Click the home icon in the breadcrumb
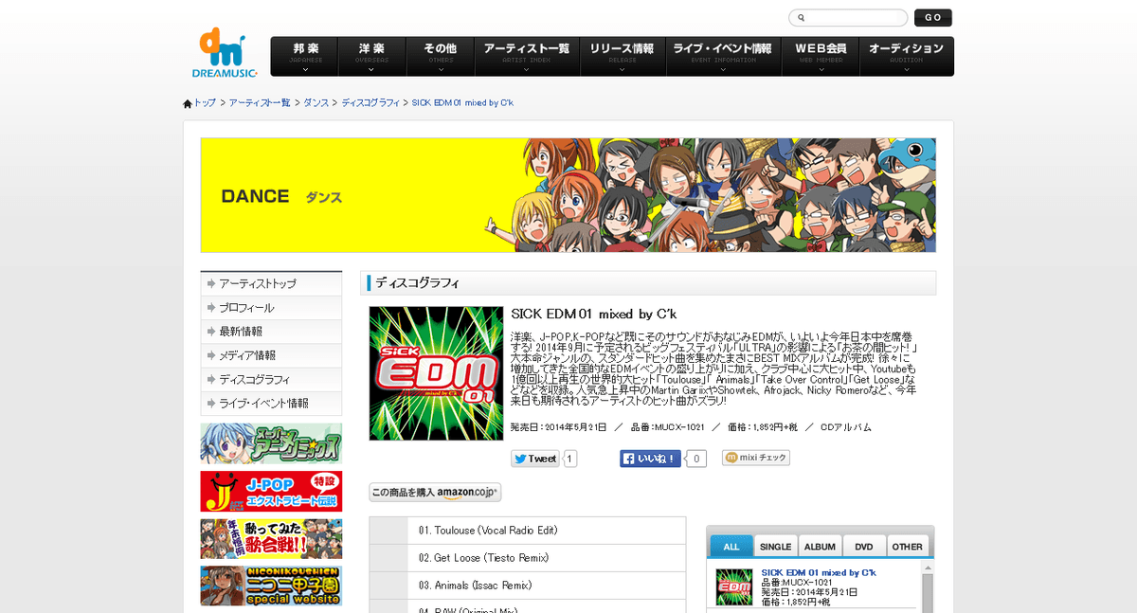 tap(188, 102)
